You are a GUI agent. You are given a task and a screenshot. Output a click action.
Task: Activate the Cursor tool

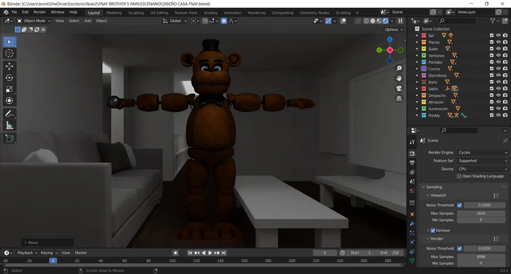(10, 53)
